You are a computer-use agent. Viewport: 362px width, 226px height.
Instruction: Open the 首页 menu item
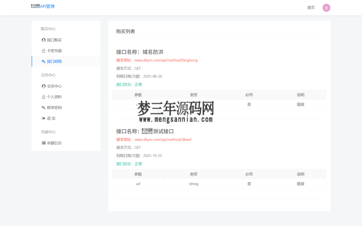click(311, 7)
